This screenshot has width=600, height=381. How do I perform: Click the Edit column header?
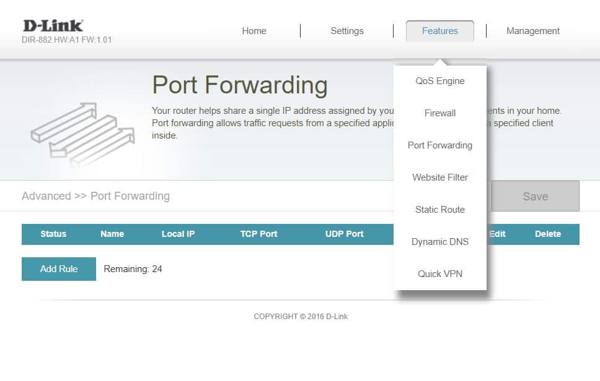tap(496, 234)
